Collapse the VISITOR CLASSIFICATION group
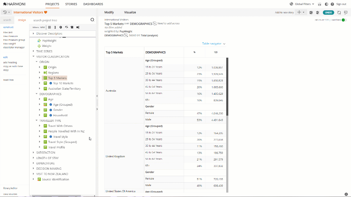The height and width of the screenshot is (197, 351). 33,56
